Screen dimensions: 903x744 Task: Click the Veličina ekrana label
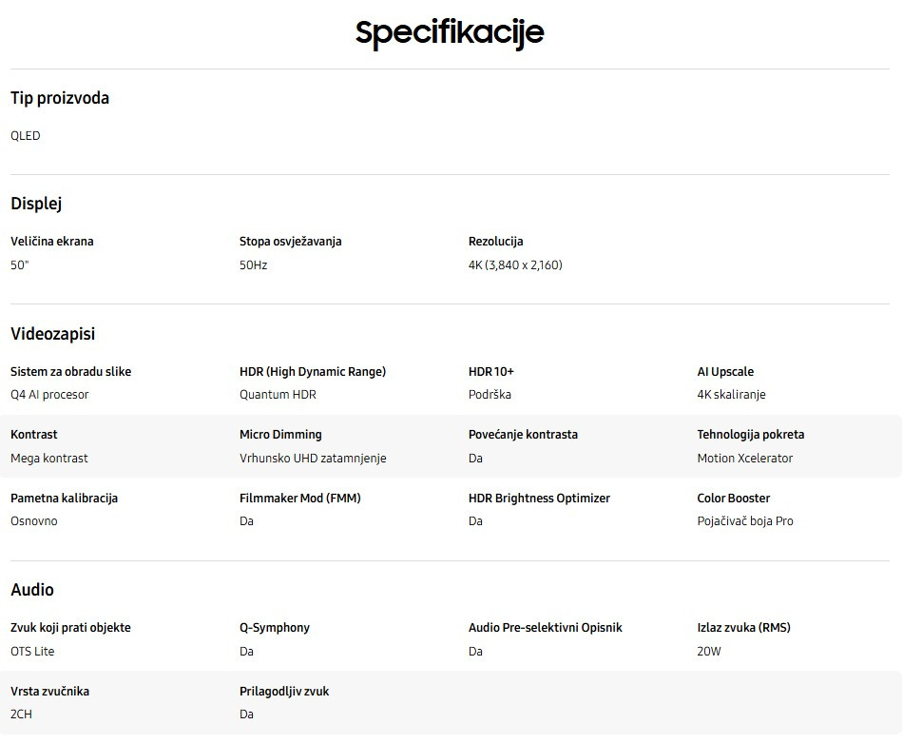[x=52, y=242]
